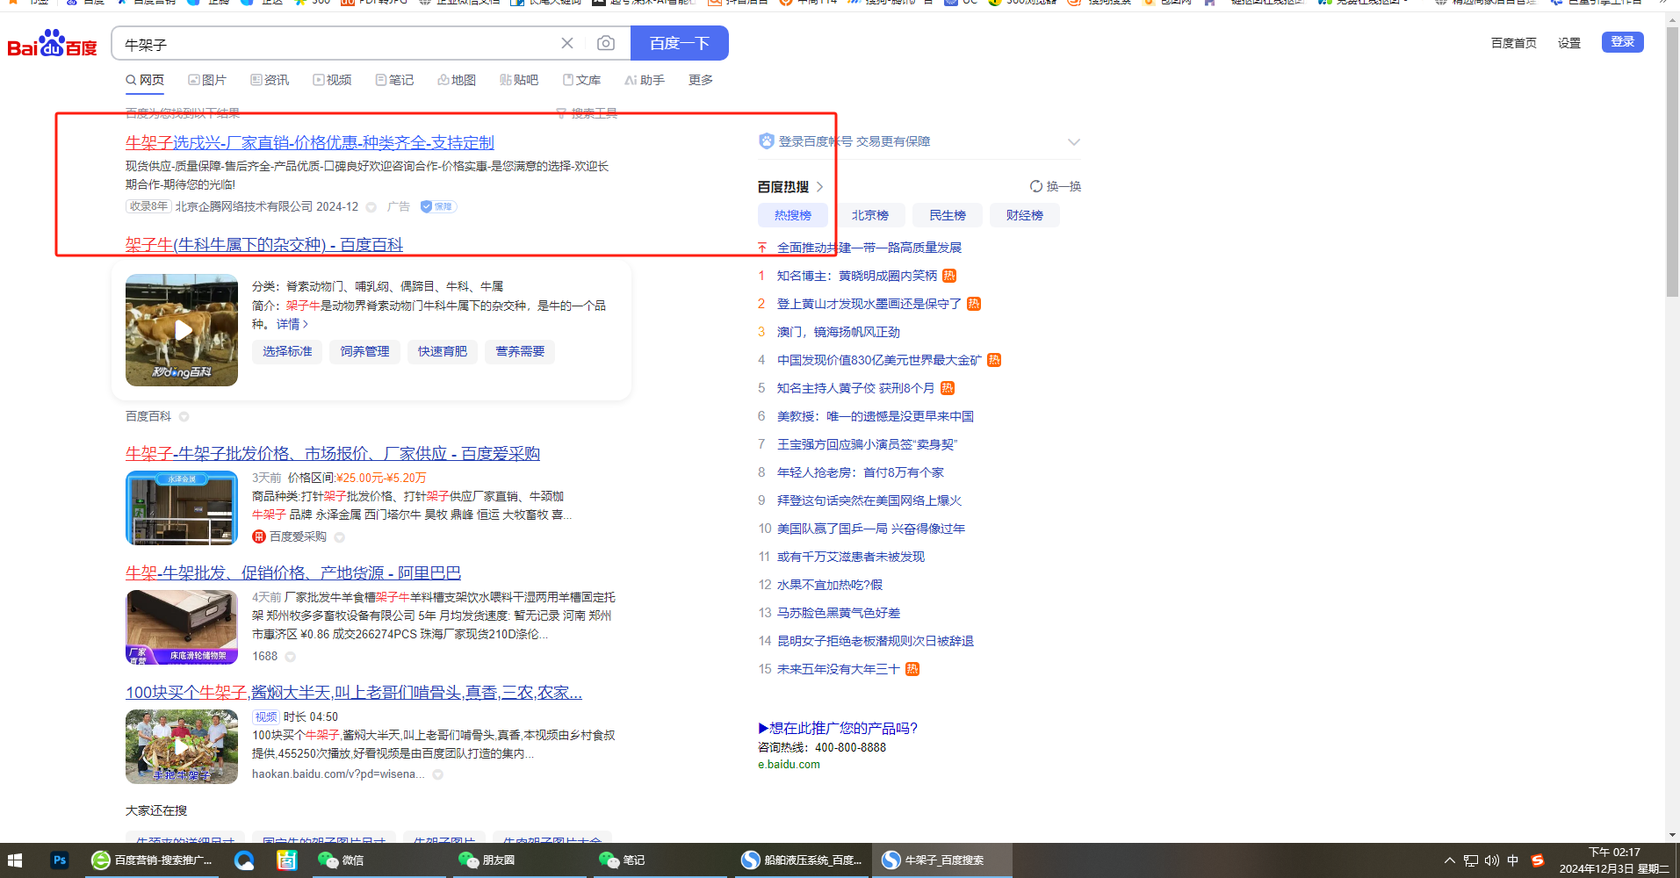Click the volume icon in system tray
Screen dimensions: 1680x878
coord(1491,860)
